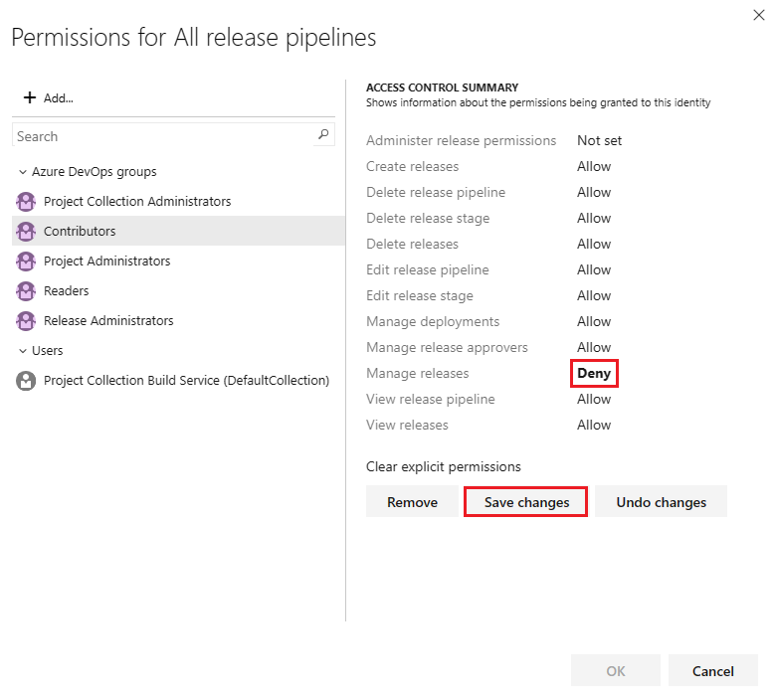This screenshot has width=777, height=699.
Task: Select the Release Administrators group name
Action: 108,321
